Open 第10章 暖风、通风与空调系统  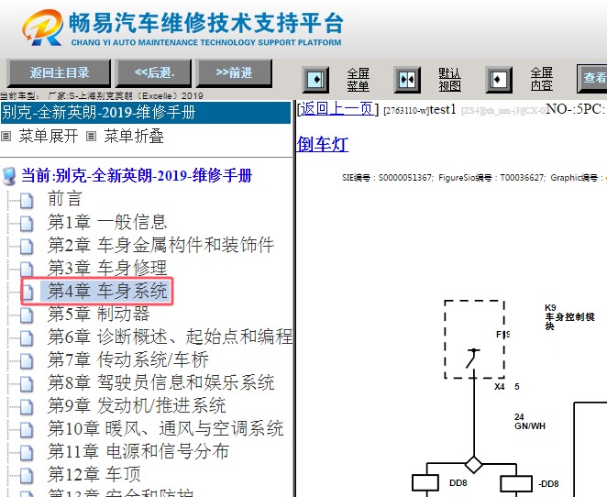(x=166, y=428)
